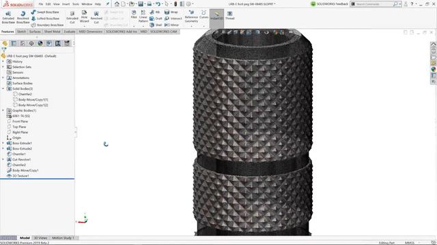This screenshot has height=245, width=437.
Task: Expand the Cut-Revolve1 feature
Action: click(3, 159)
